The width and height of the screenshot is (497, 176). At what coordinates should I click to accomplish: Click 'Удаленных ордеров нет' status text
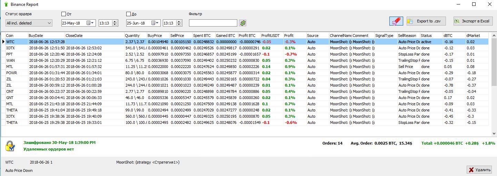coord(49,149)
